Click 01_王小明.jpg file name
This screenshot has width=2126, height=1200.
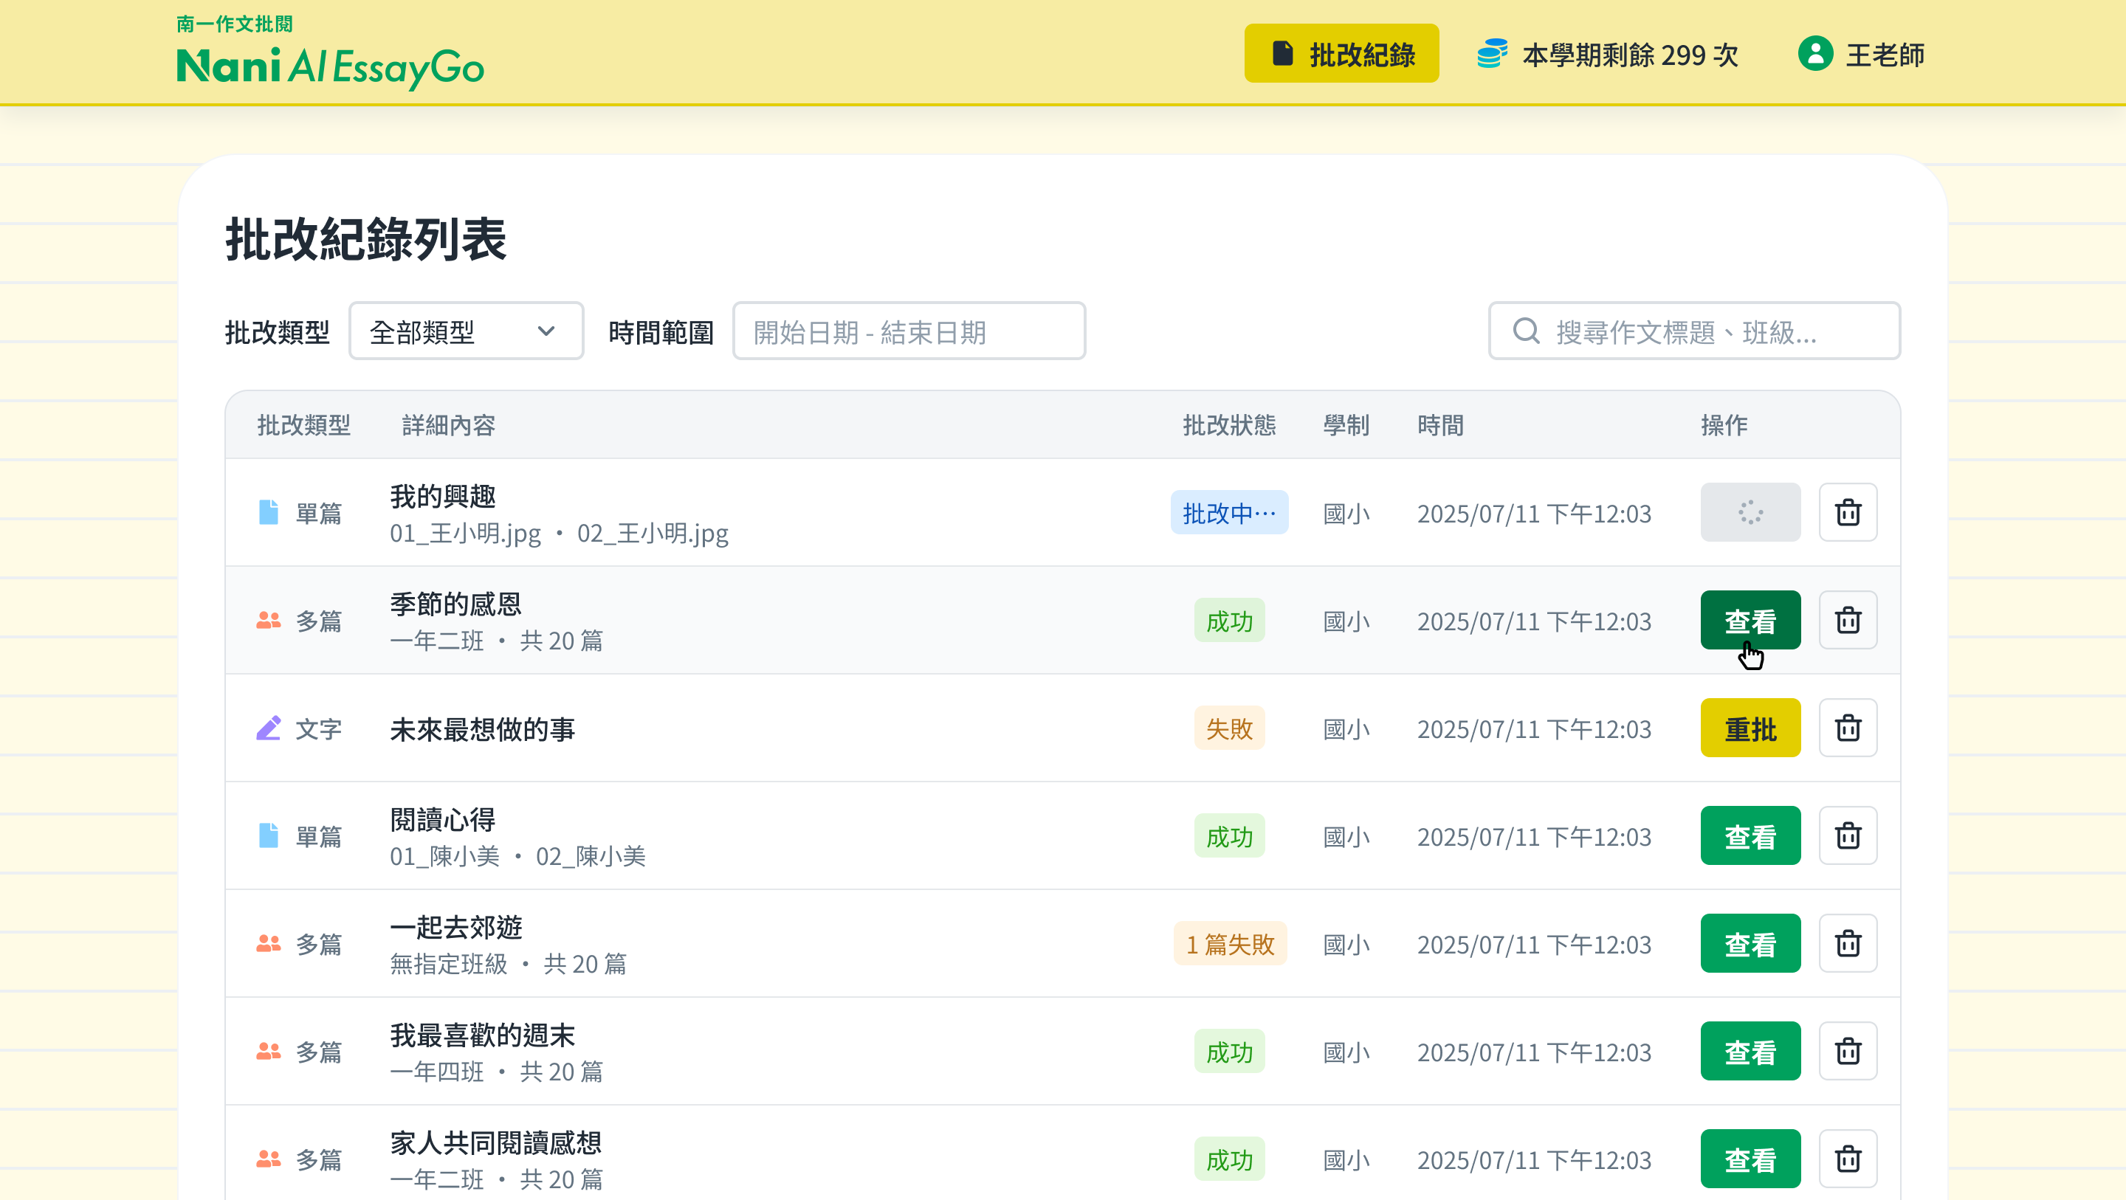click(464, 533)
